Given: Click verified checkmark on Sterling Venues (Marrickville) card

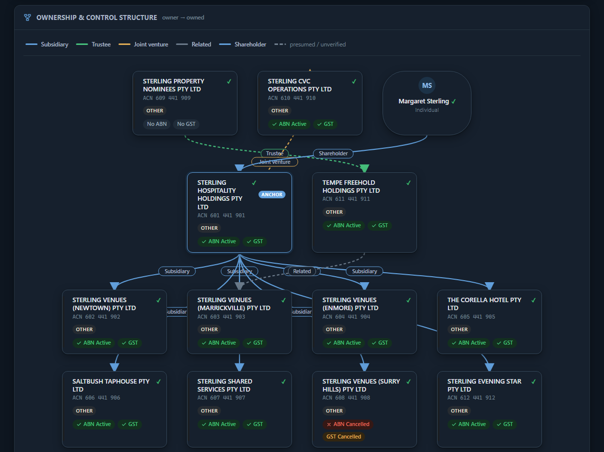Looking at the screenshot, I should pyautogui.click(x=283, y=300).
